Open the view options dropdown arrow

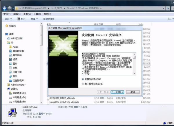coord(173,19)
